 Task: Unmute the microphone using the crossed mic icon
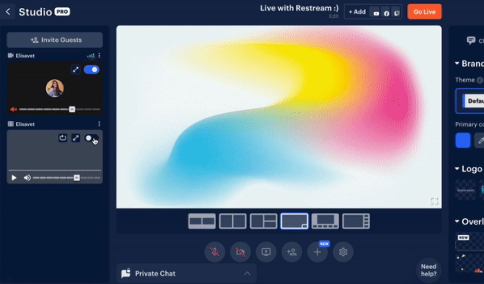click(x=215, y=252)
